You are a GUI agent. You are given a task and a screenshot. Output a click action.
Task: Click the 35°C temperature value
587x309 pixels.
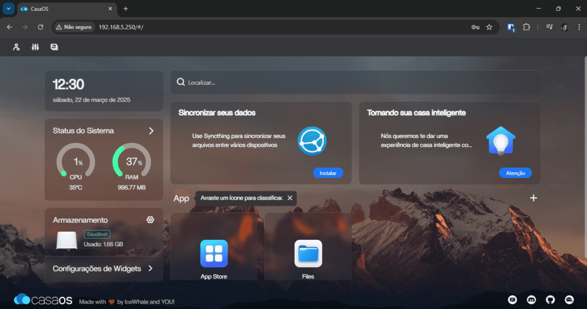76,188
